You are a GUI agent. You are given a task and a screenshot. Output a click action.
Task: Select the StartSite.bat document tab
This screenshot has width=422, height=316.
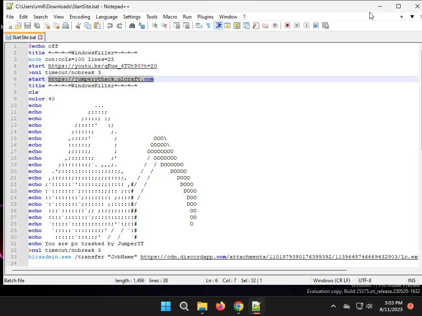(x=24, y=37)
